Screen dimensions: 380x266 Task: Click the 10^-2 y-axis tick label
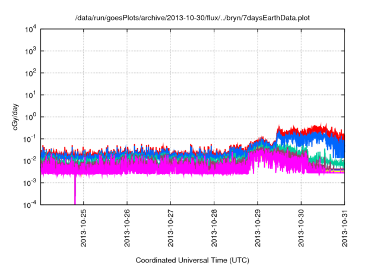point(30,161)
